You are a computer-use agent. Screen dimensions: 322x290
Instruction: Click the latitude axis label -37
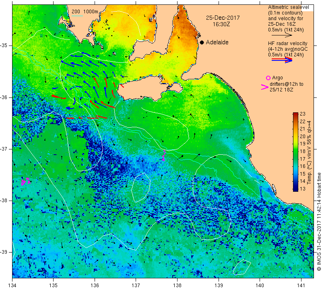coord(4,149)
